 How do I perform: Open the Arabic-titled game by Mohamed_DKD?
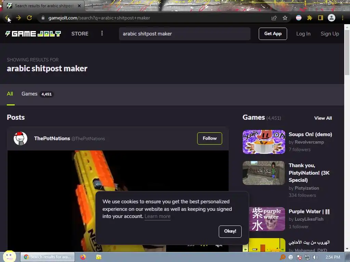(309, 242)
